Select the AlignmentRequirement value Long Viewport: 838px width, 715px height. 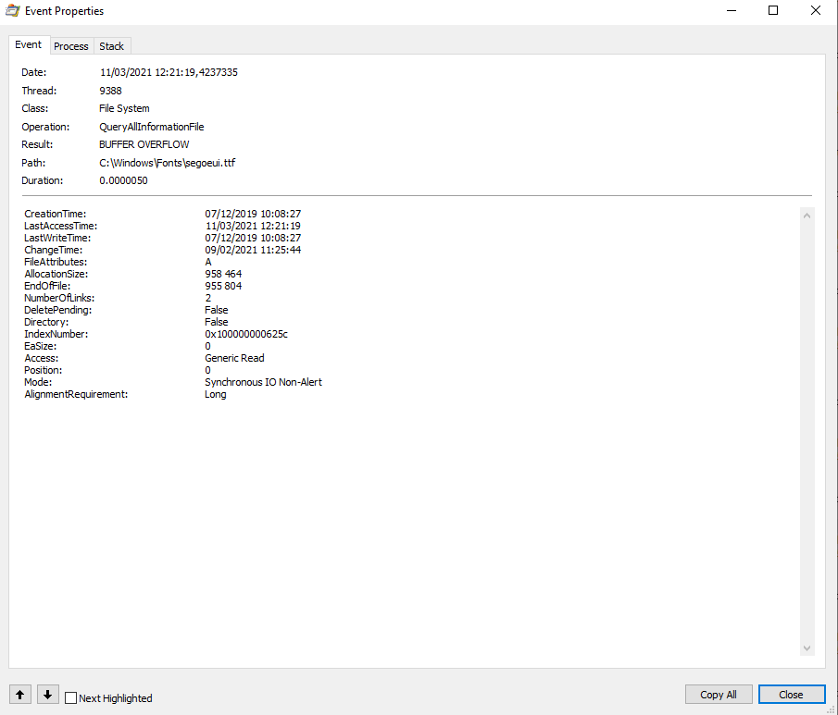216,395
